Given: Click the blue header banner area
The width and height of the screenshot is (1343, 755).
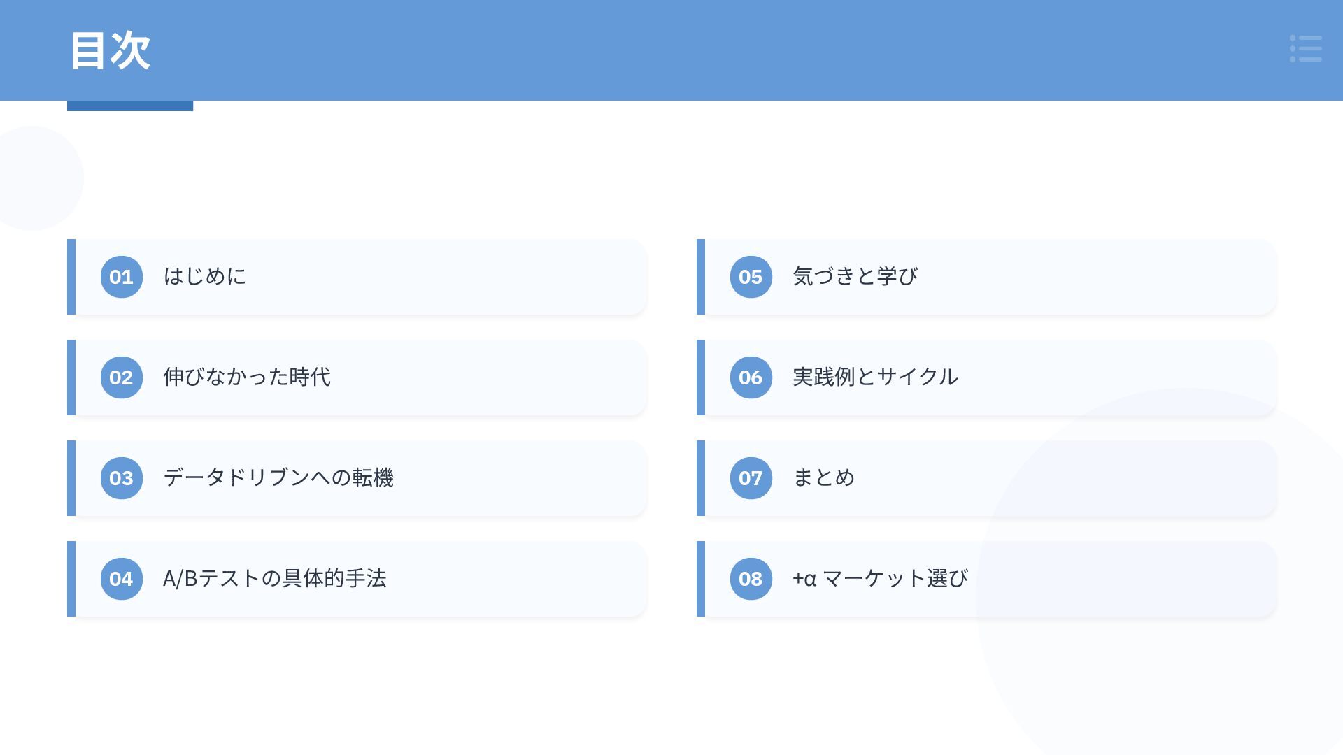Looking at the screenshot, I should (671, 50).
